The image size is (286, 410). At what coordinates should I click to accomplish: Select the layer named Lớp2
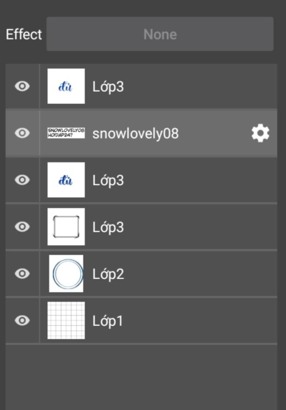coord(108,274)
